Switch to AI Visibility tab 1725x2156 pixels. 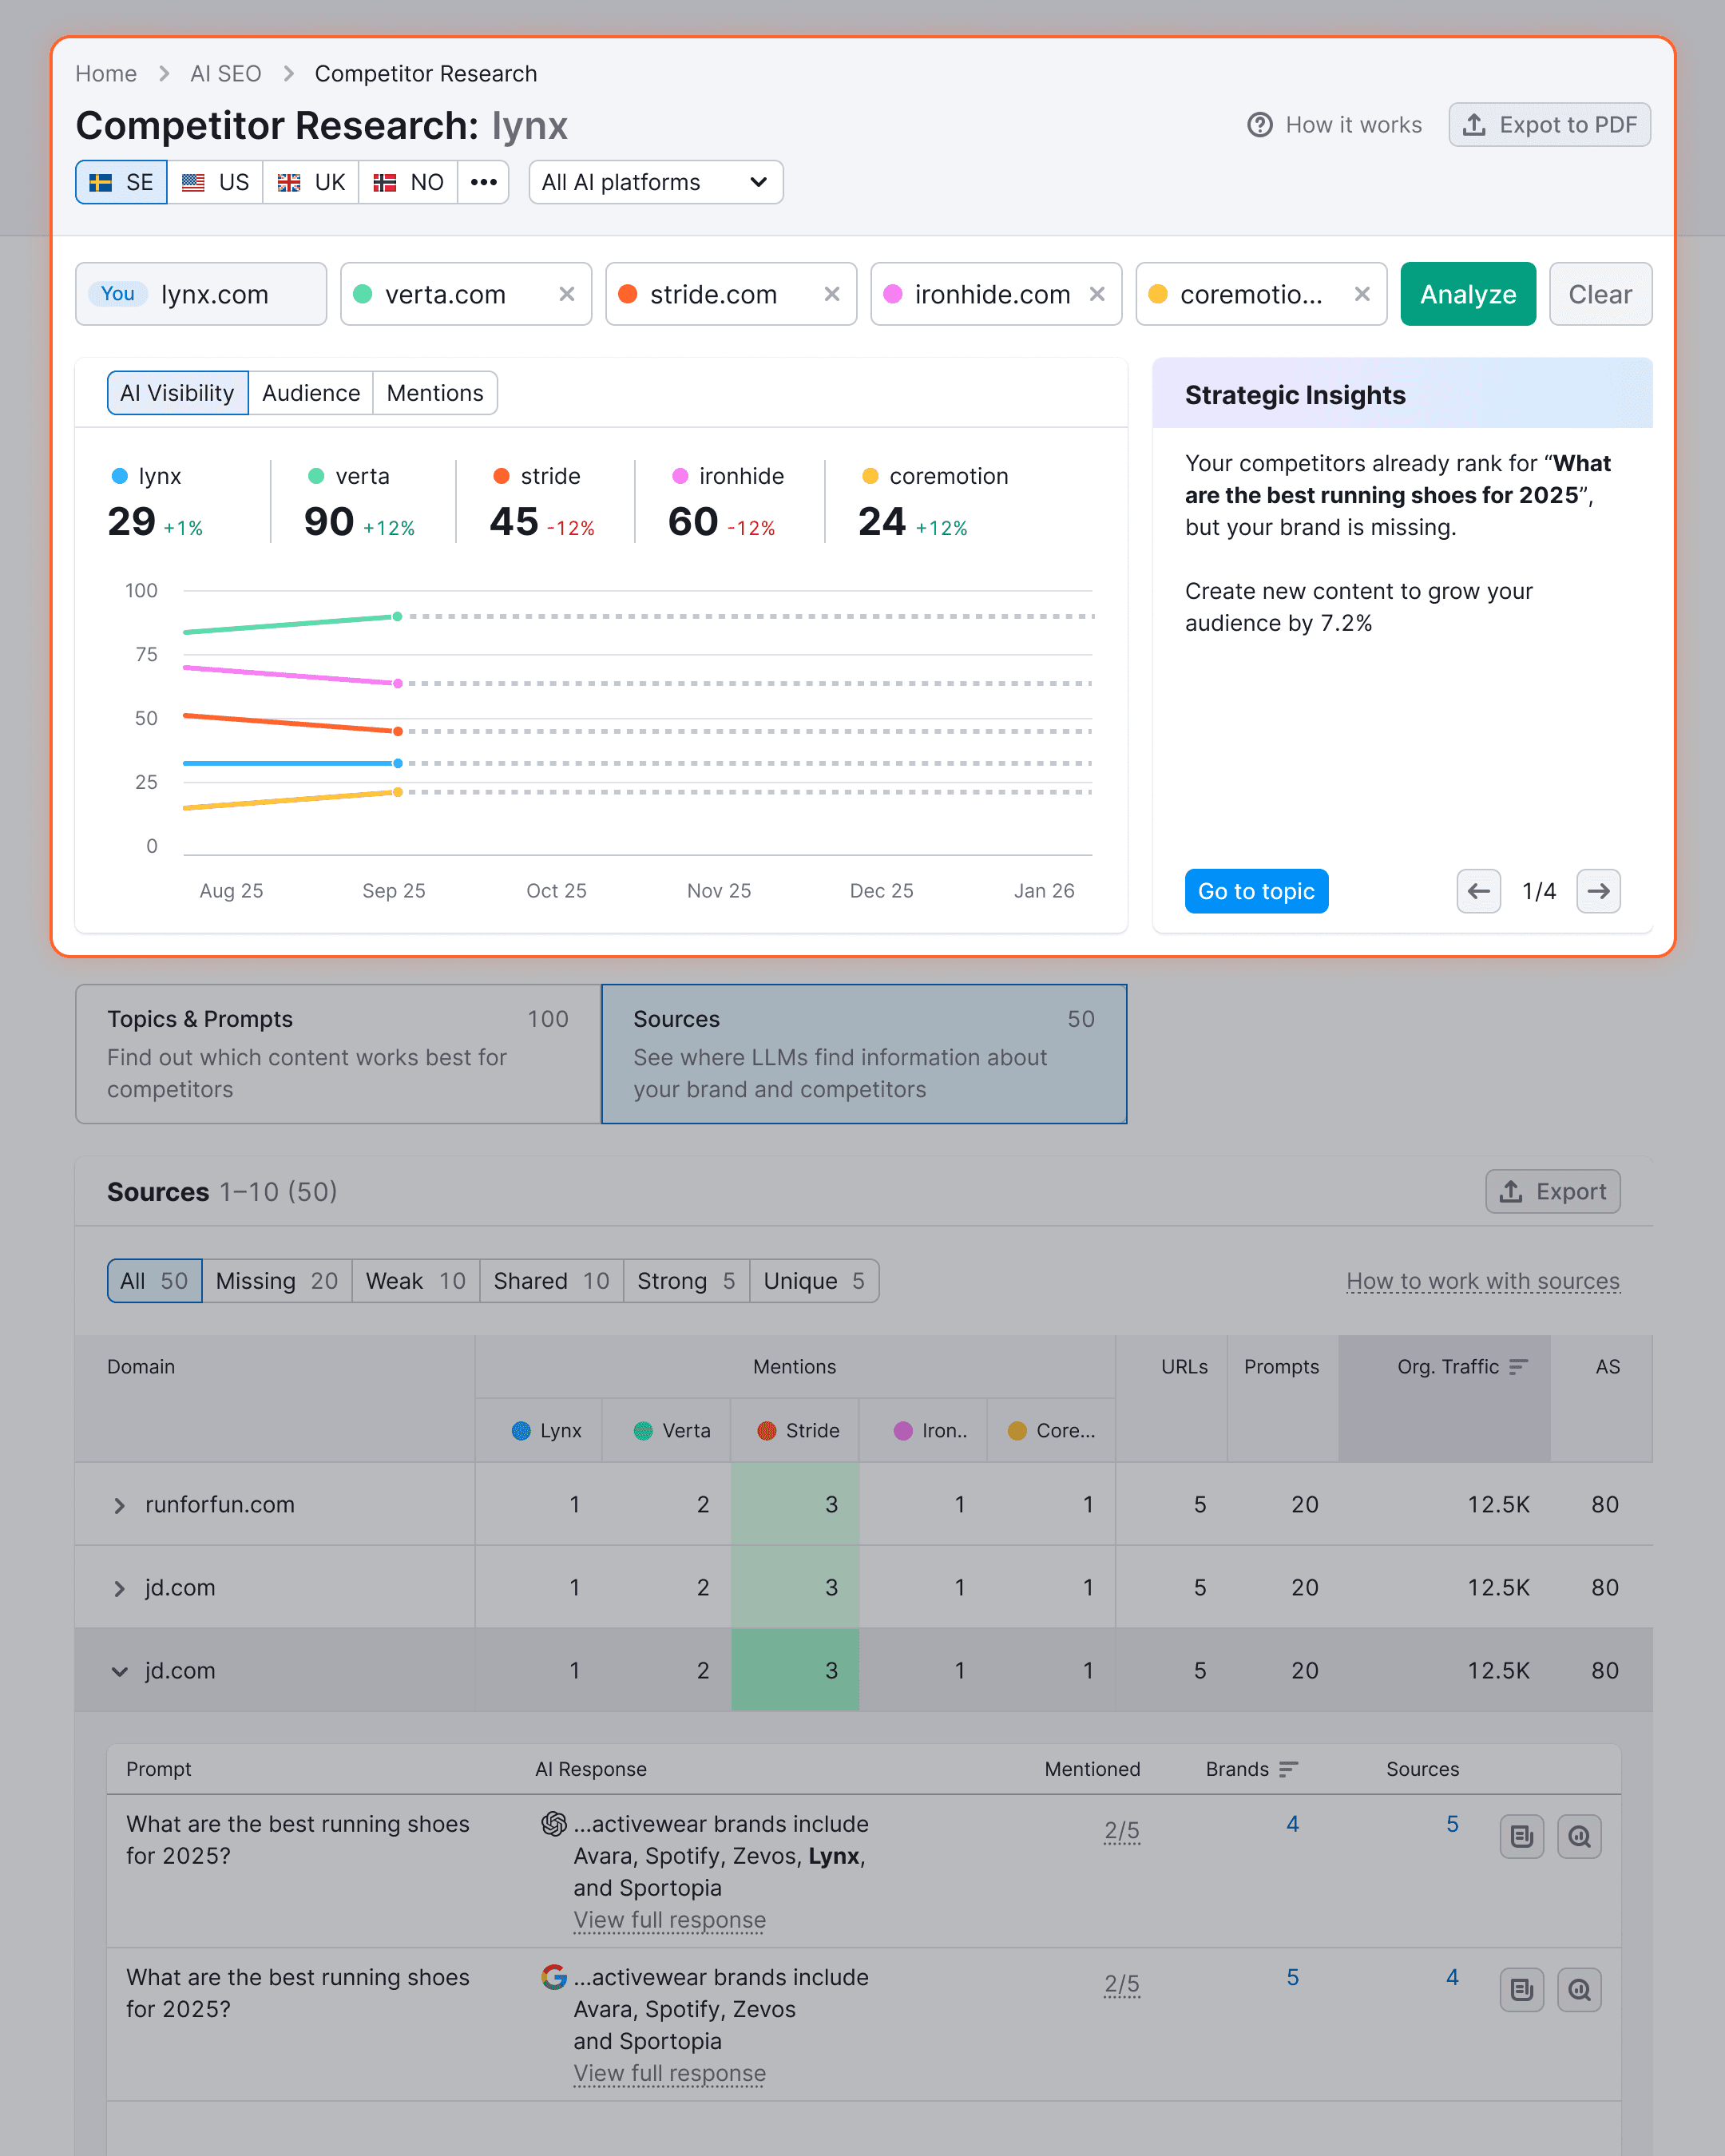(x=178, y=393)
